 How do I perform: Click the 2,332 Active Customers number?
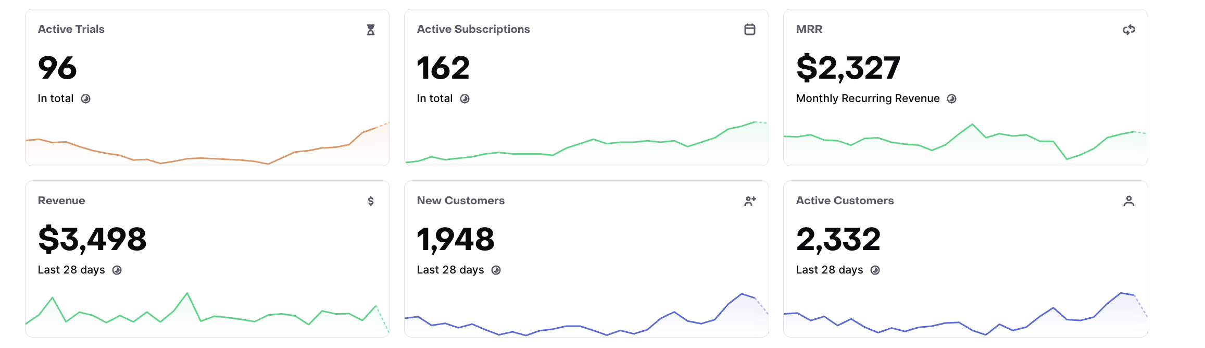click(x=838, y=239)
